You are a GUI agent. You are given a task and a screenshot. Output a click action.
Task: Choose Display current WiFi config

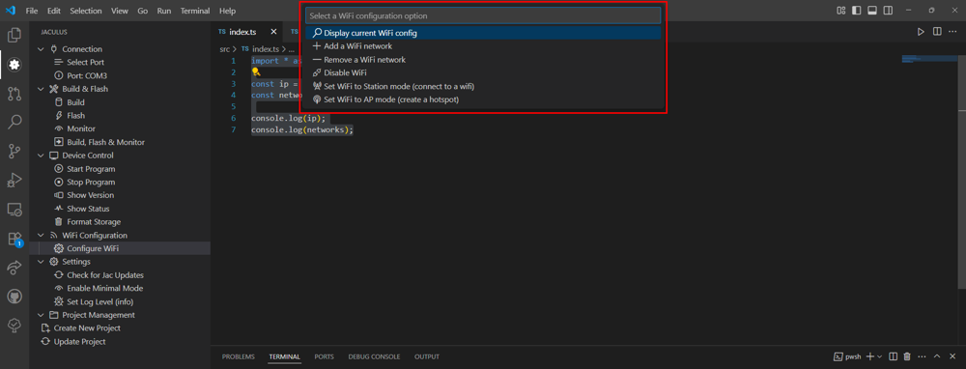(483, 33)
